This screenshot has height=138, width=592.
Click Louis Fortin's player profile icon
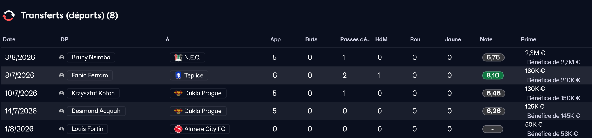point(62,129)
